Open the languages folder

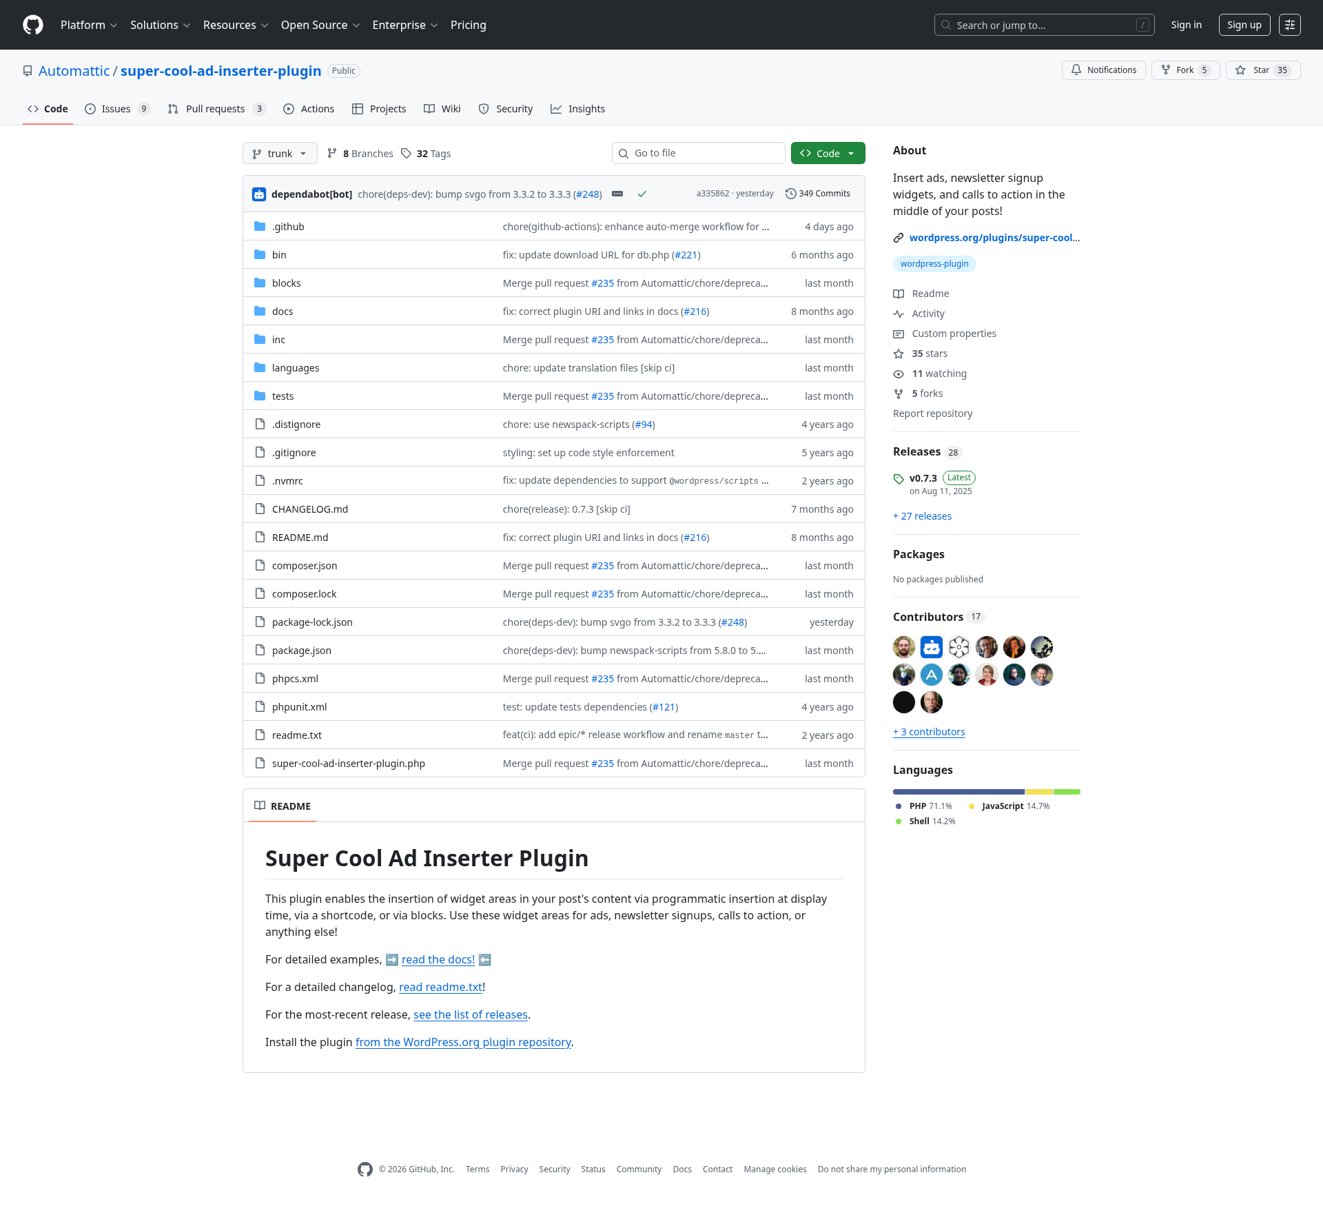coord(296,368)
